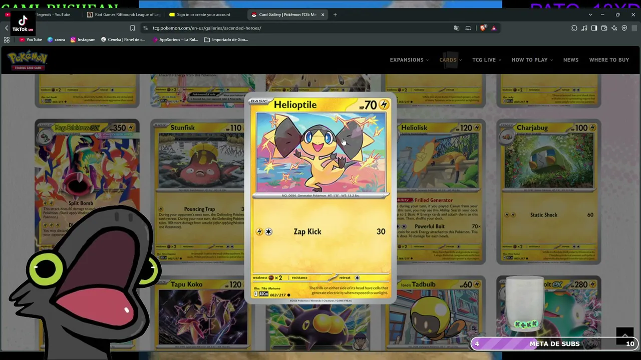Open the Brave Wallet icon
Viewport: 641px width, 360px height.
(604, 28)
